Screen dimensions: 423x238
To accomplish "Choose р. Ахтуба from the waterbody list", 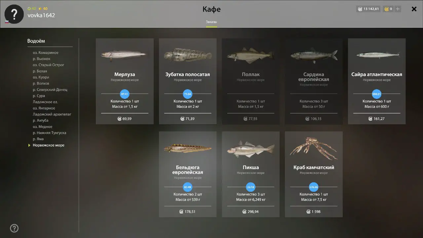I will (x=41, y=120).
